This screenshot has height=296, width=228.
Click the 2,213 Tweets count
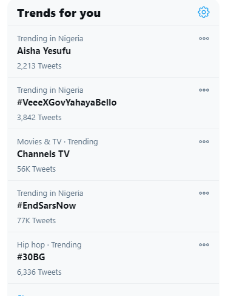[39, 66]
